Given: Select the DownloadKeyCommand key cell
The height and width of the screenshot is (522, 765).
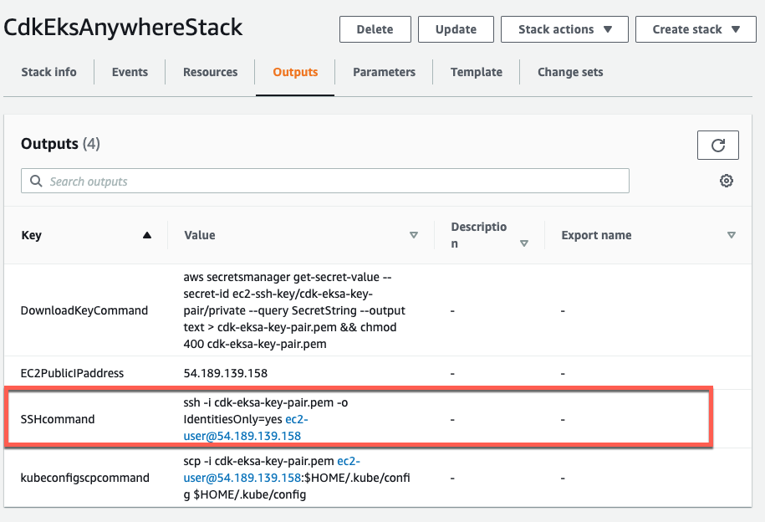Looking at the screenshot, I should (84, 310).
